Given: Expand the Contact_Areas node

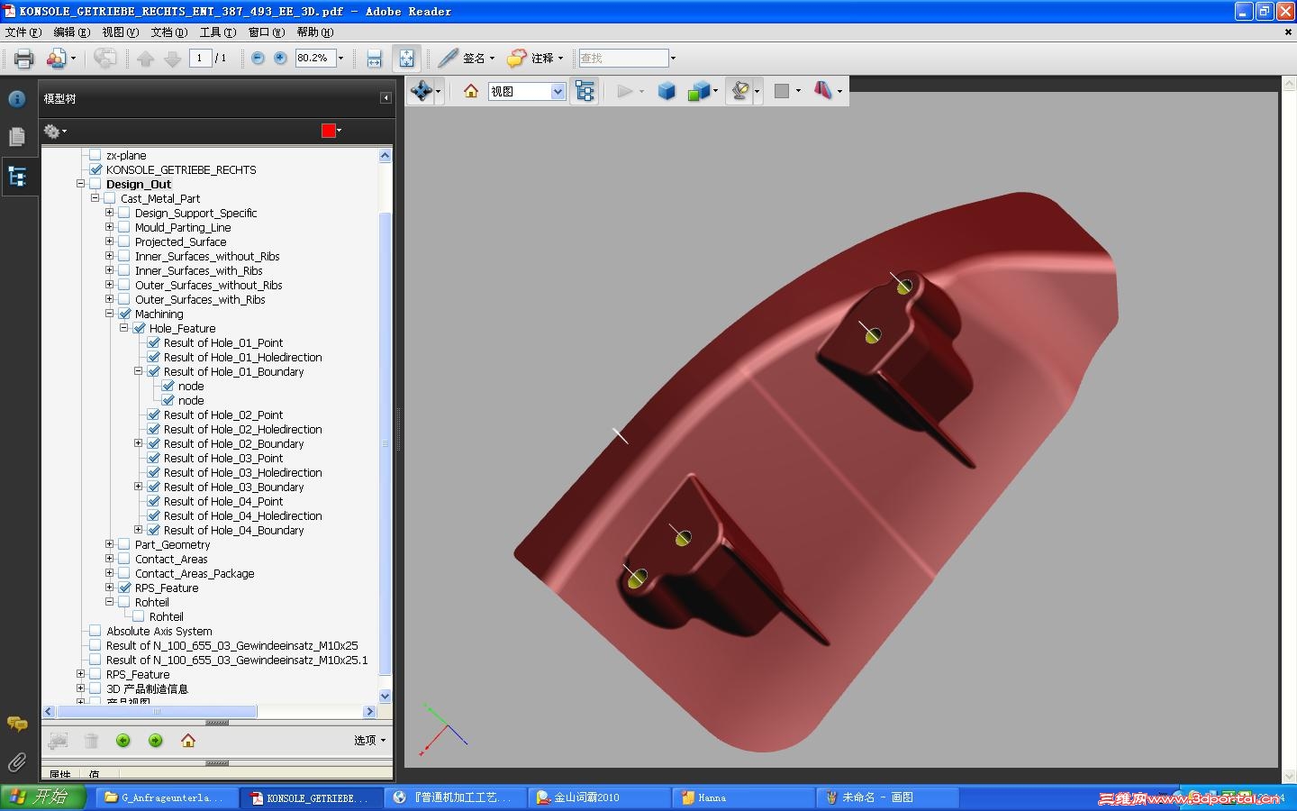Looking at the screenshot, I should 110,559.
